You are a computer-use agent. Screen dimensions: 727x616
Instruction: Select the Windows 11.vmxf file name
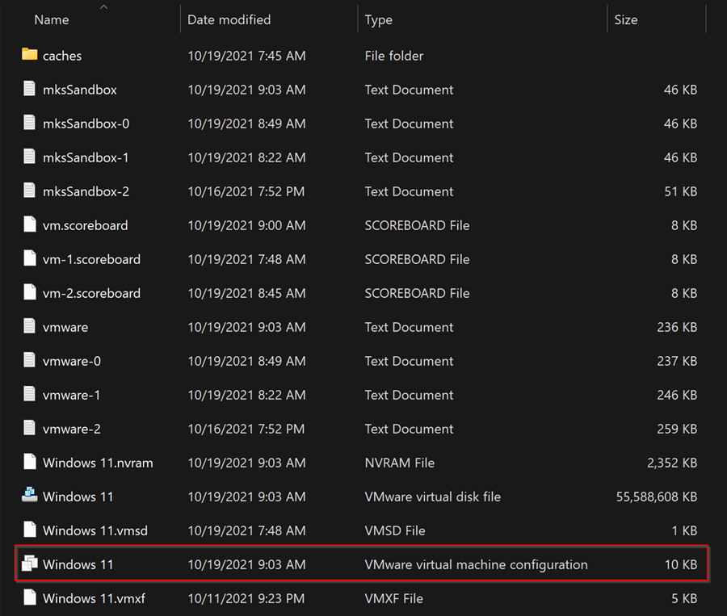(95, 598)
